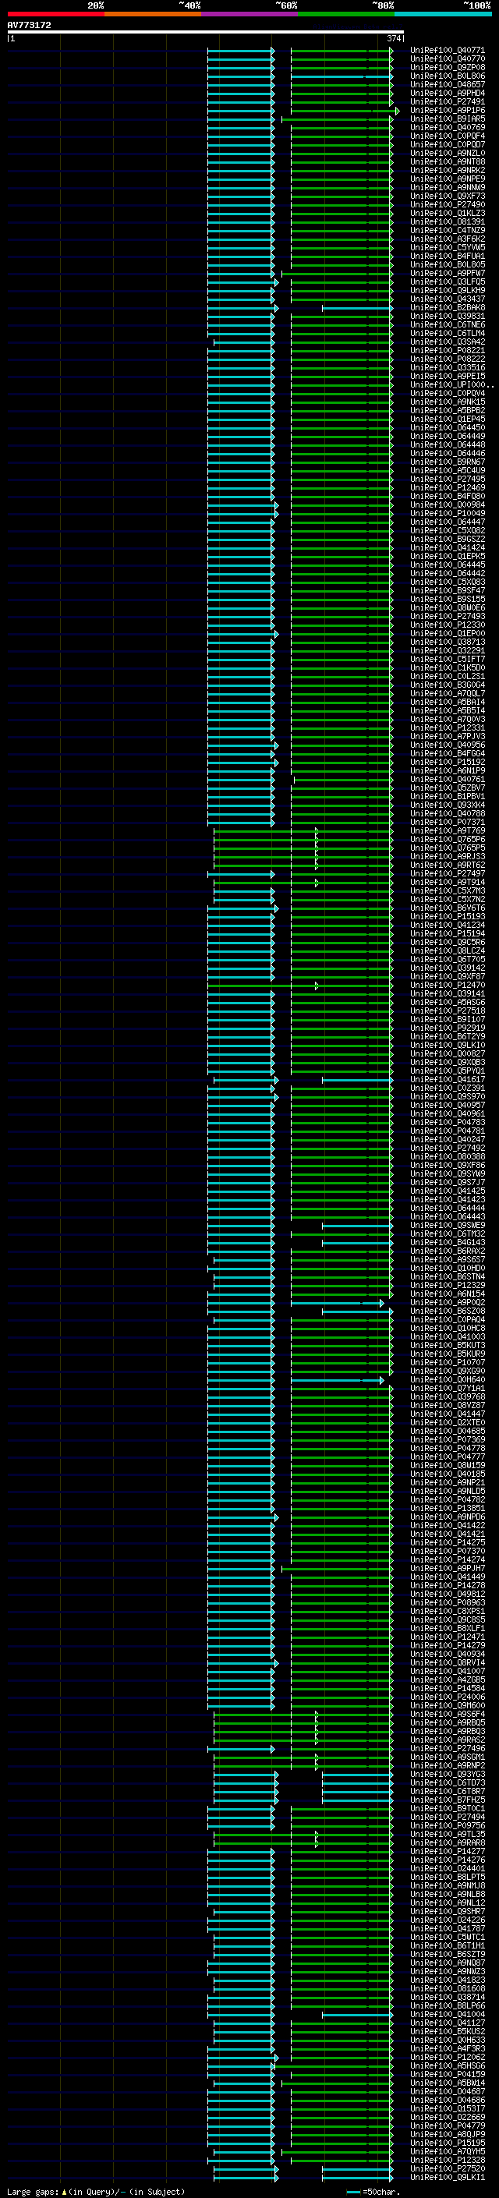Click the cyan ~100% identity legend segment
Viewport: 499px width, 2198px height.
[443, 14]
